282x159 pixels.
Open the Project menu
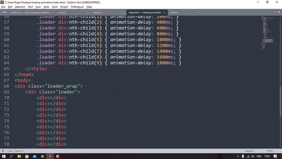click(64, 7)
